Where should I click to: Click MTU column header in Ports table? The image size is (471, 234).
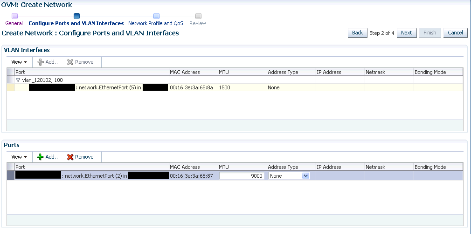point(242,167)
